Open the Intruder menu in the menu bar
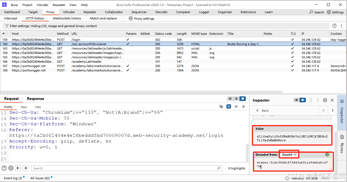Viewport: 347px width, 182px height. click(x=42, y=5)
